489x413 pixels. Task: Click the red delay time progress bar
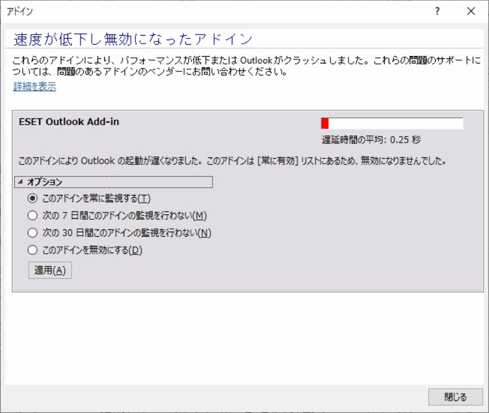coord(392,124)
